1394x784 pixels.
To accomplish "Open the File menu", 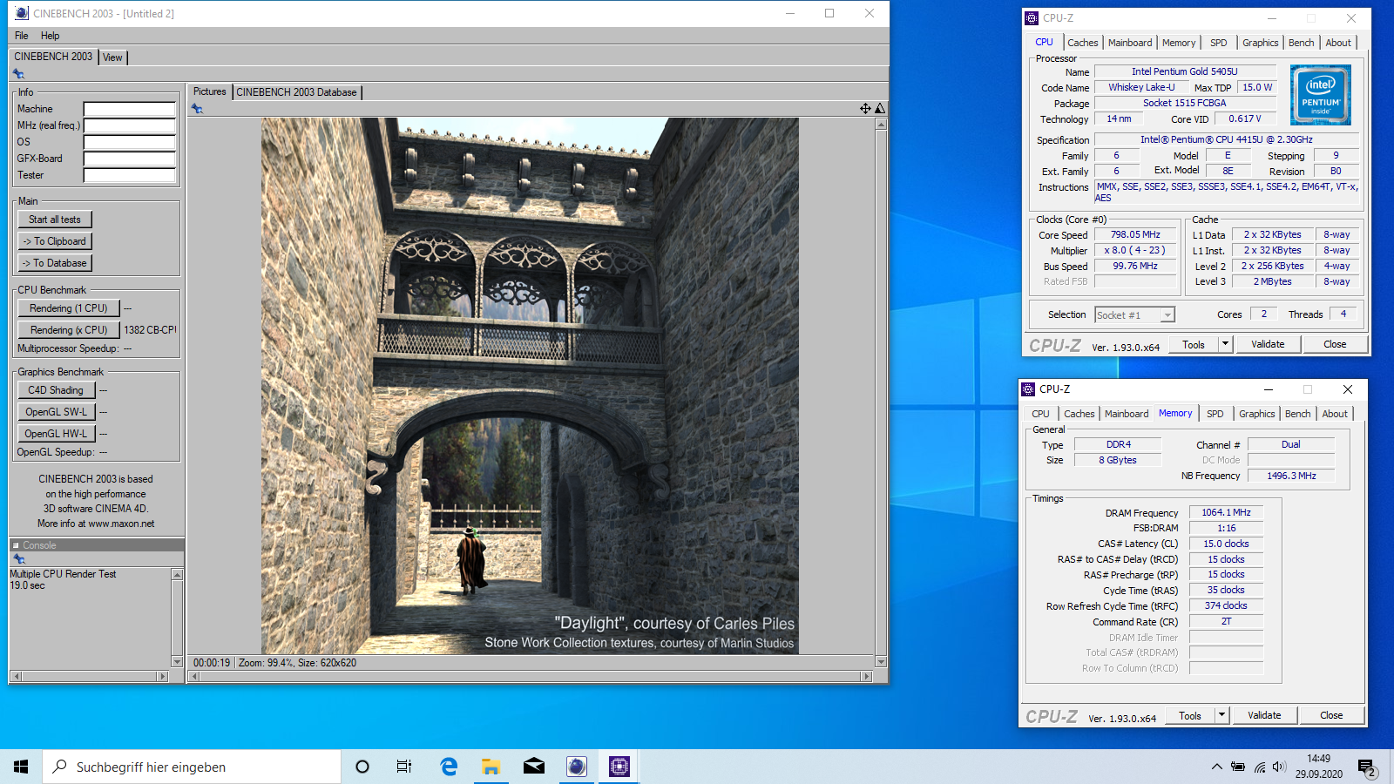I will pos(22,36).
